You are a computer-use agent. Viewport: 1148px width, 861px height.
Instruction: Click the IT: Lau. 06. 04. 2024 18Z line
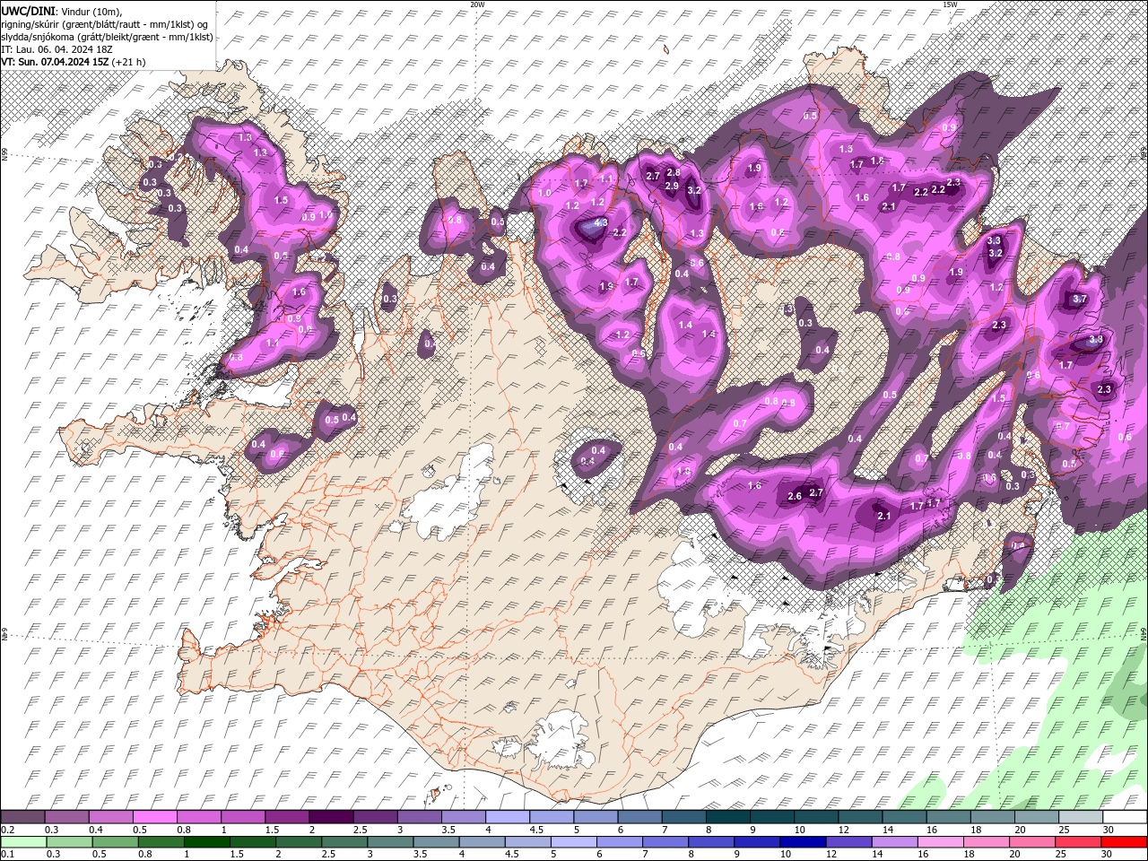pyautogui.click(x=57, y=49)
